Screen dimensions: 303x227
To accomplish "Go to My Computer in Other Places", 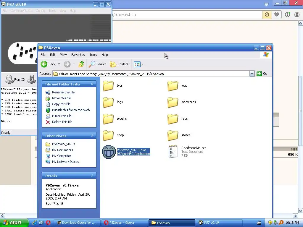I will 58,156.
